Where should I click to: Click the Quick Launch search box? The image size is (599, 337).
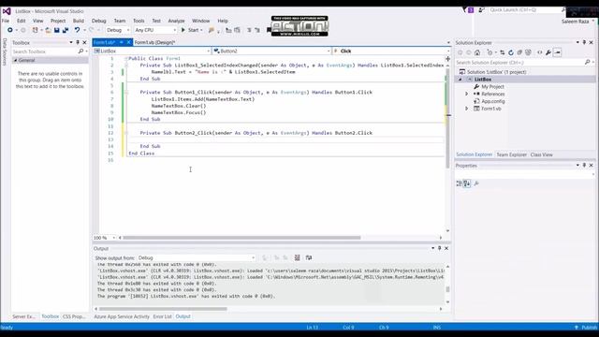[527, 10]
